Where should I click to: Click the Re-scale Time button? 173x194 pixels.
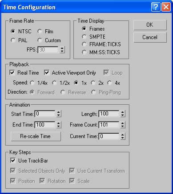coord(36,136)
